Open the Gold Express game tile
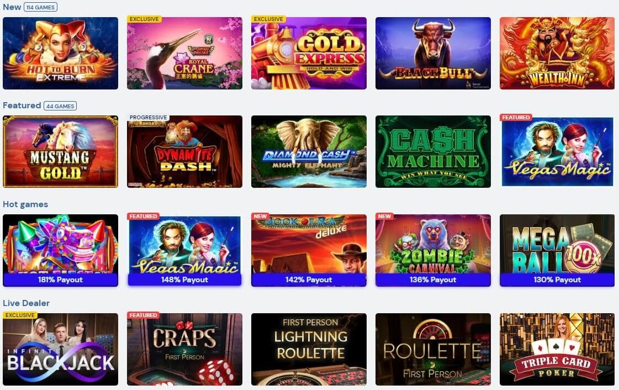The image size is (619, 390). coord(309,53)
